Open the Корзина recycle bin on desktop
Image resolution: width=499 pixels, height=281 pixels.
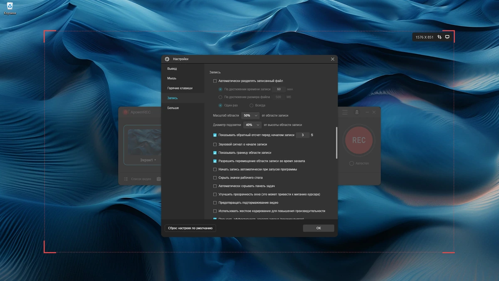(x=10, y=8)
